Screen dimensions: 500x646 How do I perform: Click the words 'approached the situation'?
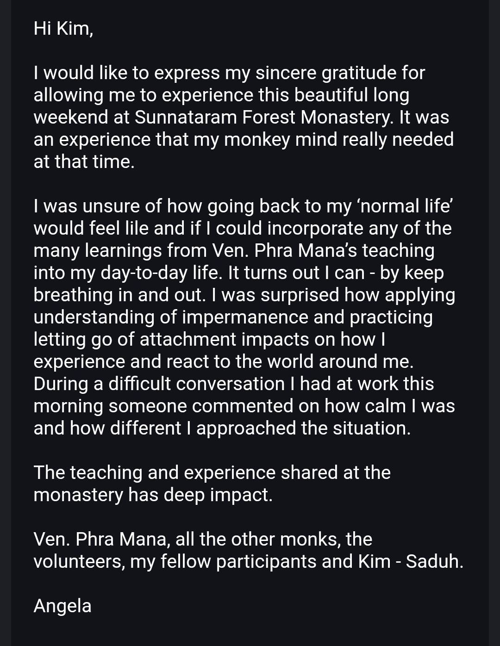click(x=303, y=428)
